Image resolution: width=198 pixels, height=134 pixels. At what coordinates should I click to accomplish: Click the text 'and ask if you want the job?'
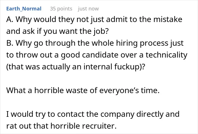click(x=57, y=31)
